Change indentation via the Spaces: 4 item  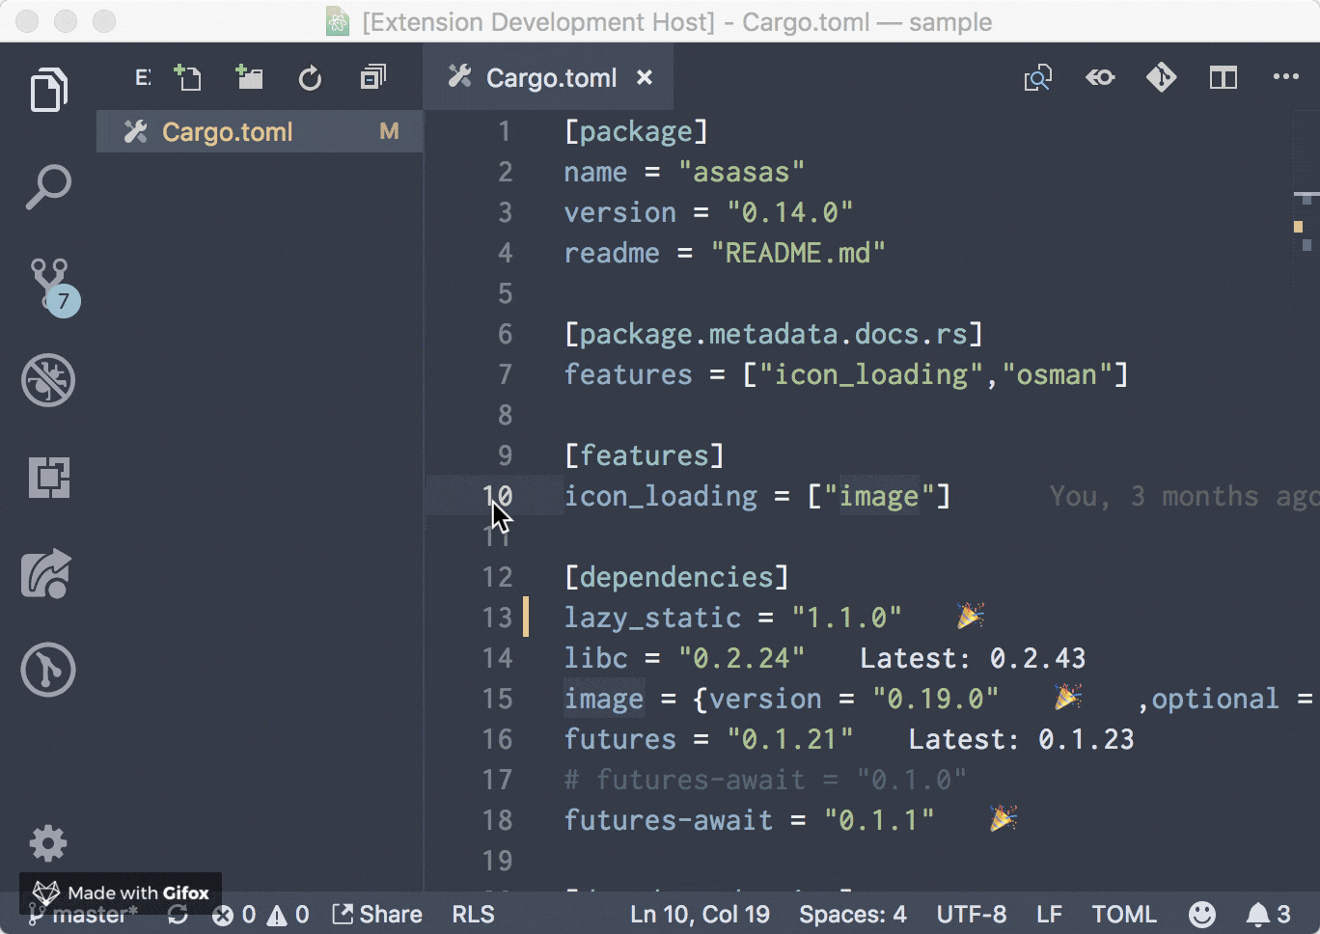pos(852,914)
